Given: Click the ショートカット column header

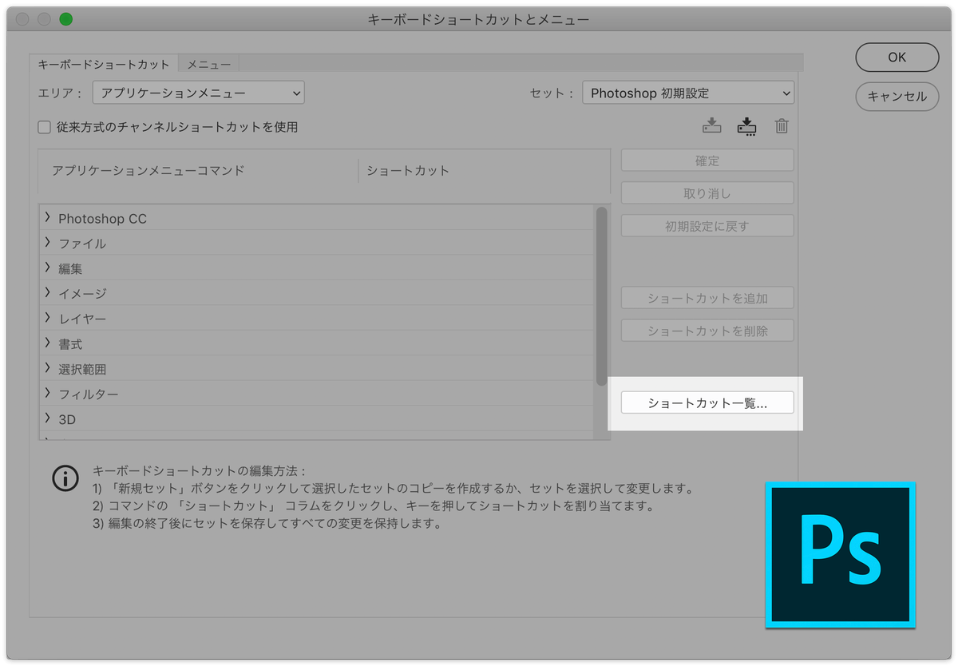Looking at the screenshot, I should click(408, 170).
